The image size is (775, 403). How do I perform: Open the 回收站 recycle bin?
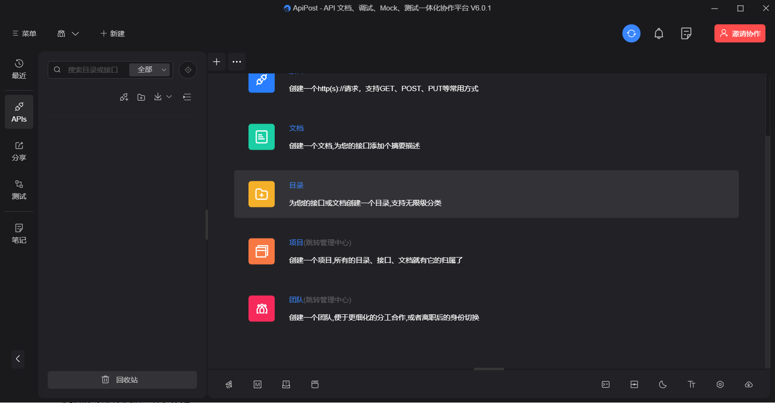pyautogui.click(x=122, y=380)
